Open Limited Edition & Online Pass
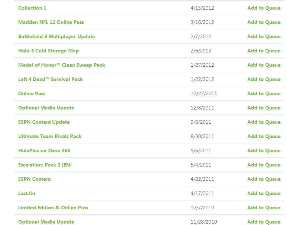 tap(53, 208)
